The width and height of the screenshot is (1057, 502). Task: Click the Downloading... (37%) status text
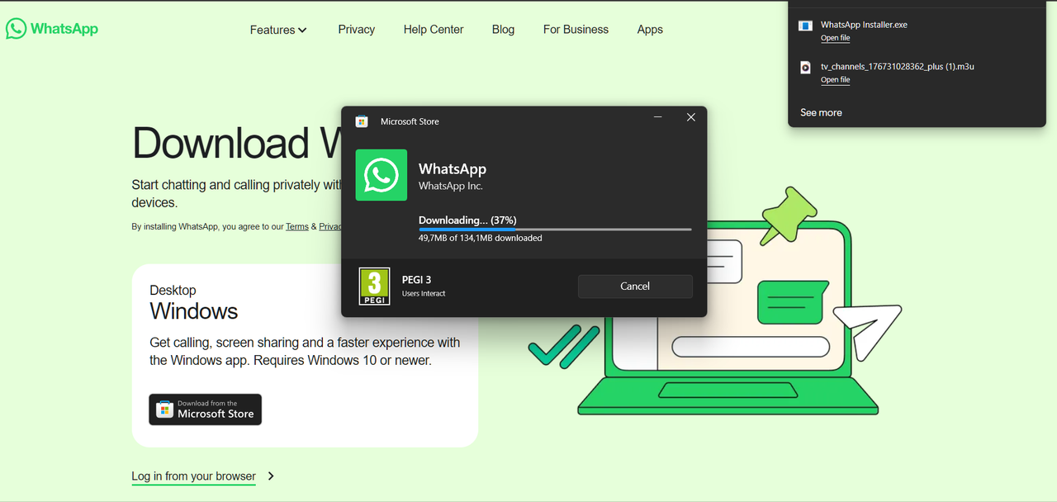click(x=467, y=220)
